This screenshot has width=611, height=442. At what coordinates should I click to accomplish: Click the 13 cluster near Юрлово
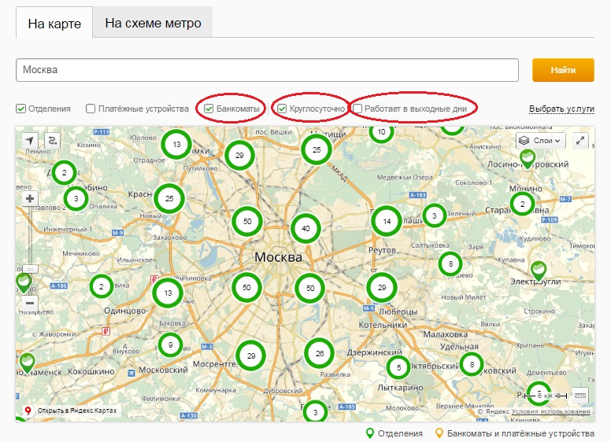pos(176,145)
